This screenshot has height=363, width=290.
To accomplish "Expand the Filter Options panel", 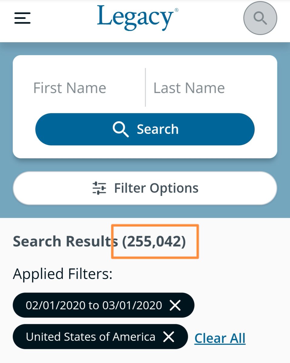I will coord(156,188).
